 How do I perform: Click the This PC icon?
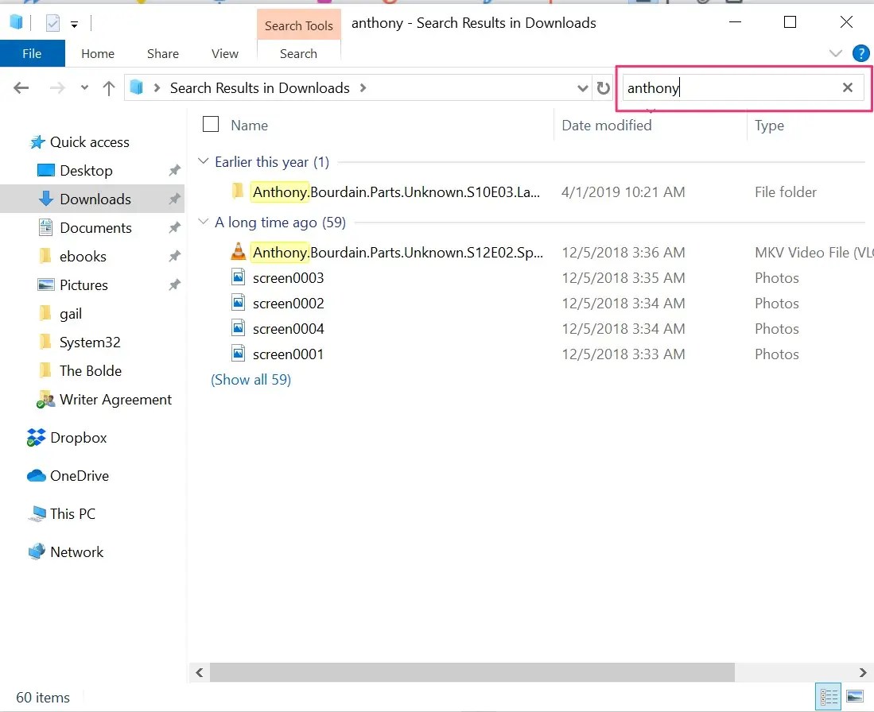point(37,513)
